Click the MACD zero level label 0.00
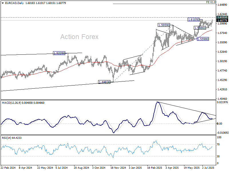Screen dimensions: 229x171 pos(220,124)
